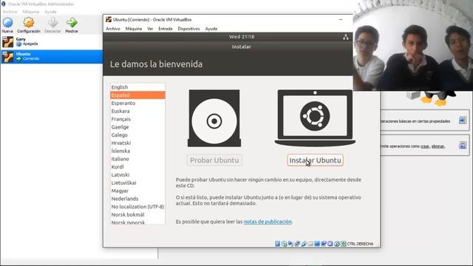Click the green Mostrar arrow icon
The height and width of the screenshot is (266, 473).
pos(72,23)
